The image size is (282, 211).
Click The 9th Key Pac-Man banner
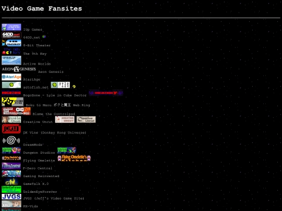[x=11, y=51]
